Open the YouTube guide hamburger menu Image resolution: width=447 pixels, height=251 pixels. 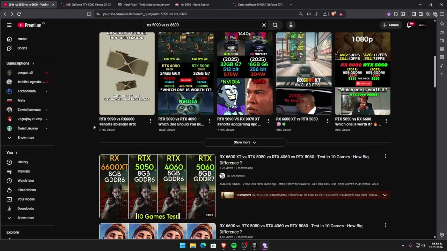click(9, 25)
